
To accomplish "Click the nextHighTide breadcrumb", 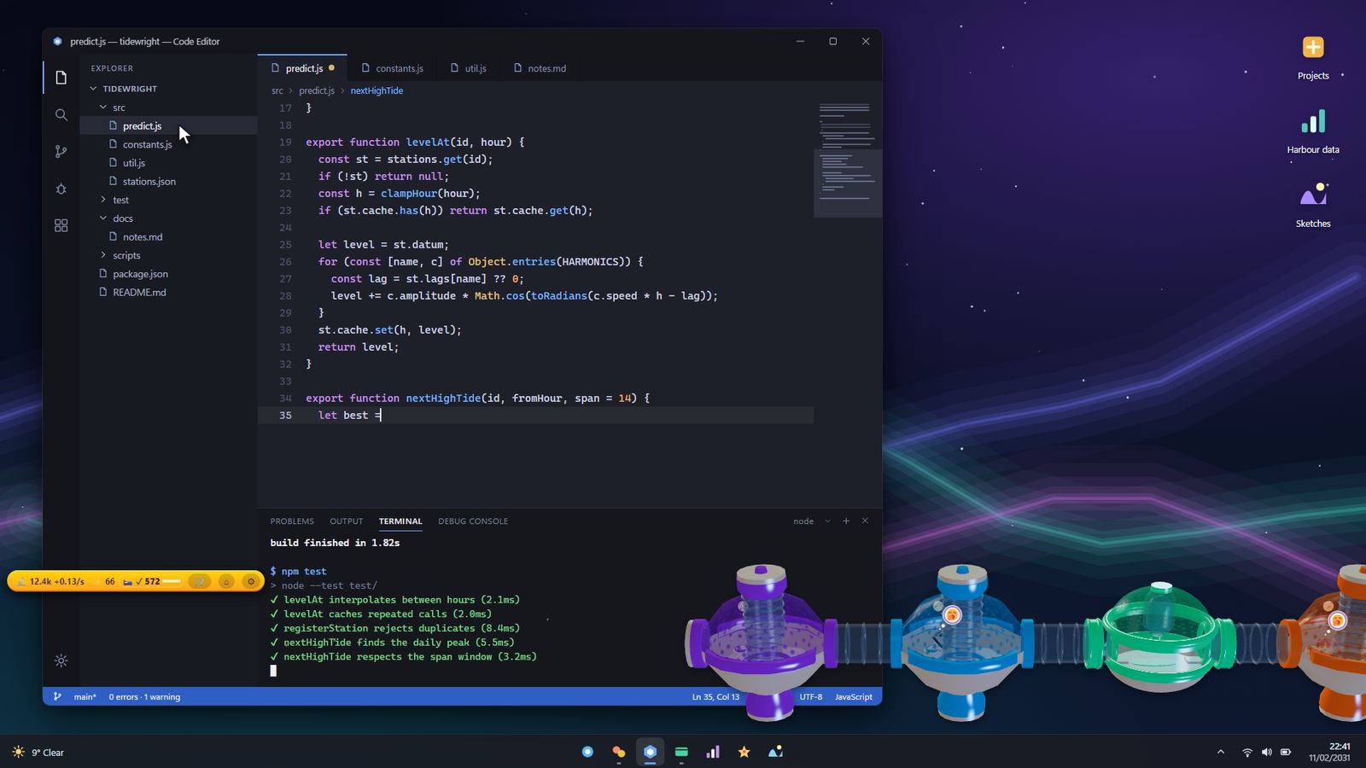I will tap(377, 90).
